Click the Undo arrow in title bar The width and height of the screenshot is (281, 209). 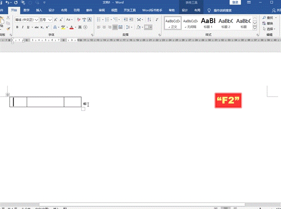click(8, 2)
